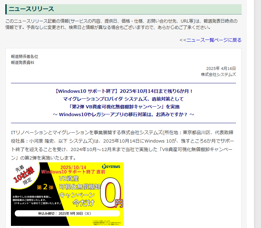Screen dimensions: 261x228
Task: Select headline line マイグレーションプロバイダ システムズ
Action: 123,99
